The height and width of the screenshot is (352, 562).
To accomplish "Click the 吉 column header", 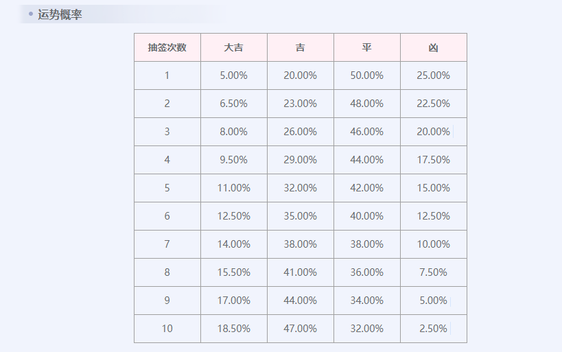I will [x=301, y=47].
